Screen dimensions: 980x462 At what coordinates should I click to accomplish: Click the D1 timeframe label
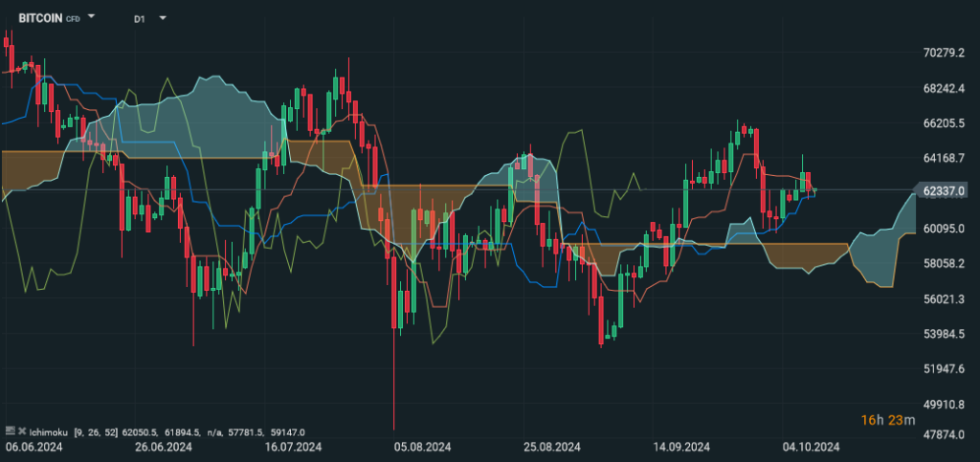pos(140,17)
